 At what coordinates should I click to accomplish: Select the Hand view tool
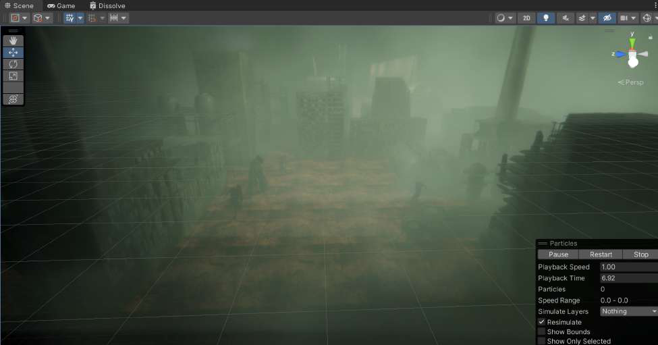pos(13,41)
